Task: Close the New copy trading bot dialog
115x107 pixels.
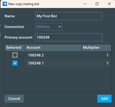Action: 109,4
